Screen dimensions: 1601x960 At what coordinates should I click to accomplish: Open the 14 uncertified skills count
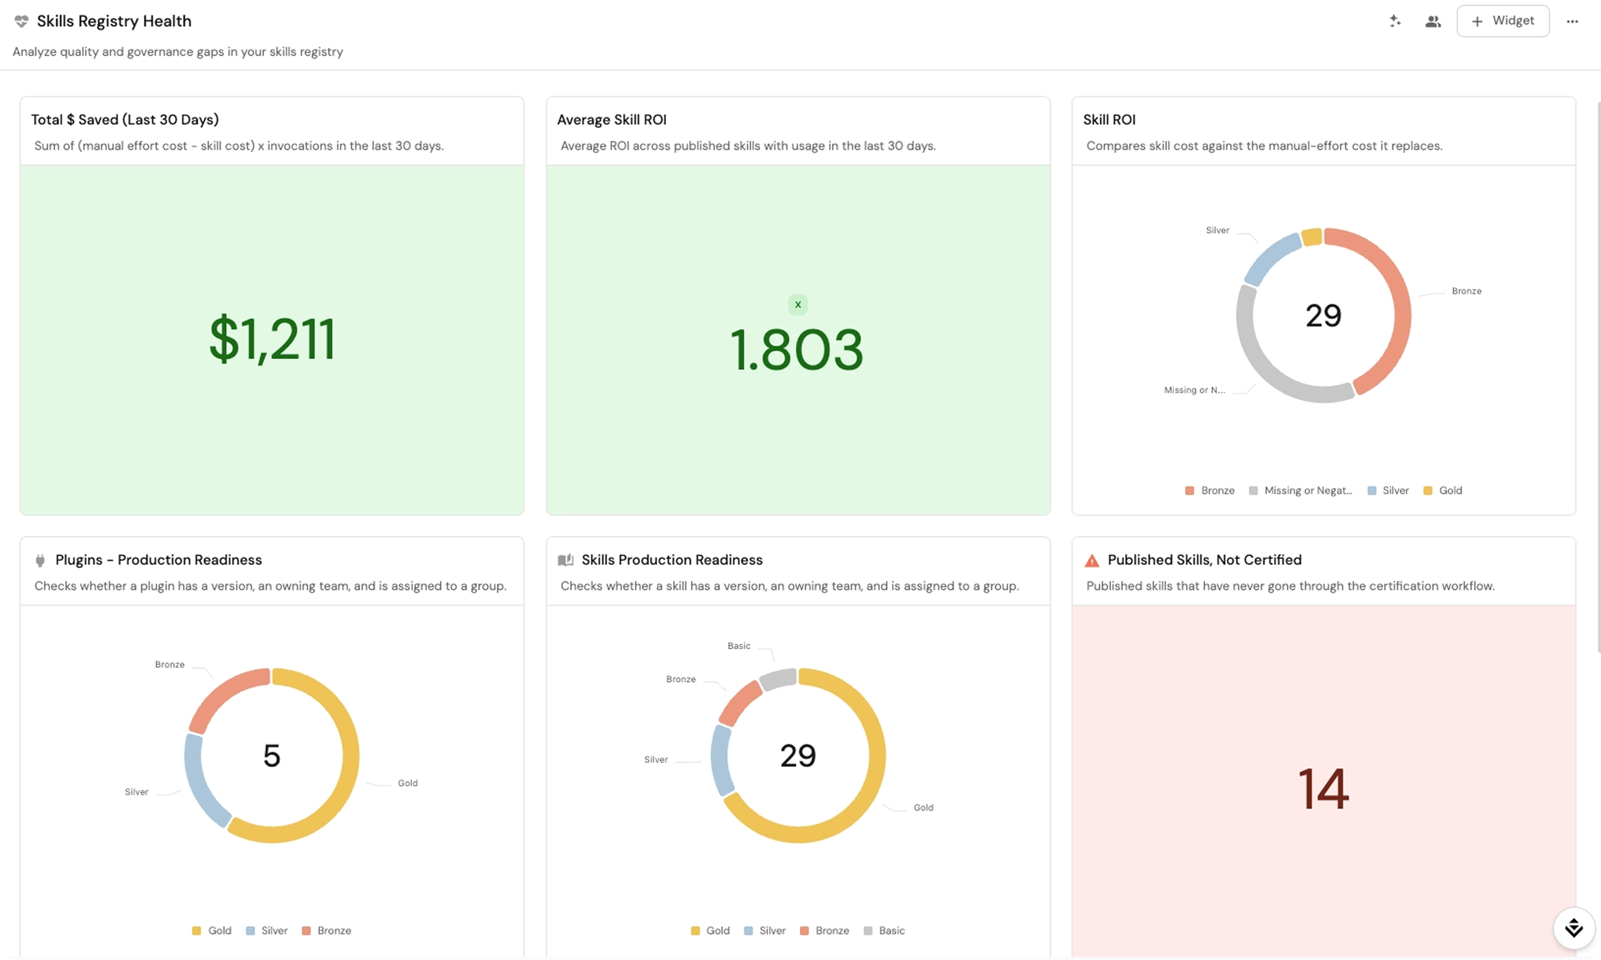tap(1324, 789)
